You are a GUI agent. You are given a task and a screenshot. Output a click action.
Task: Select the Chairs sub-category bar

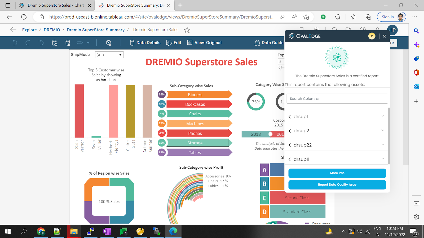(199, 114)
